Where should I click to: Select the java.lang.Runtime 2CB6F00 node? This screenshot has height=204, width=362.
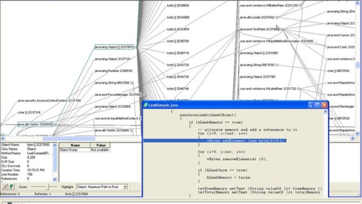pyautogui.click(x=113, y=71)
